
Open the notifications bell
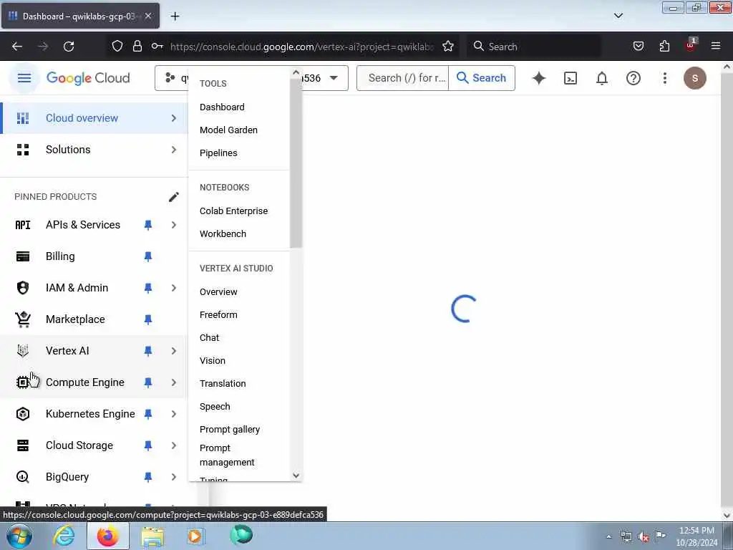click(601, 78)
